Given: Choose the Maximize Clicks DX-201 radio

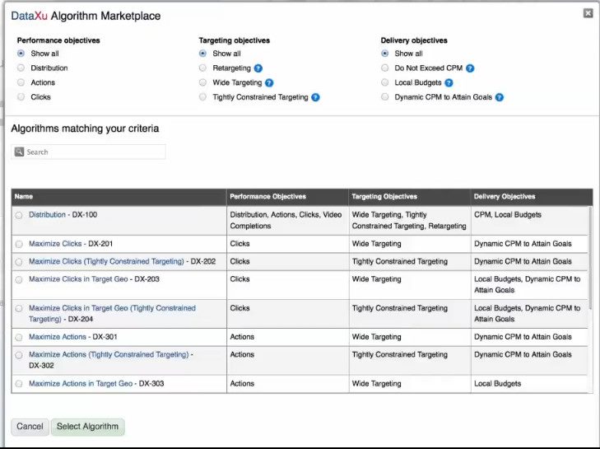Looking at the screenshot, I should pyautogui.click(x=19, y=244).
